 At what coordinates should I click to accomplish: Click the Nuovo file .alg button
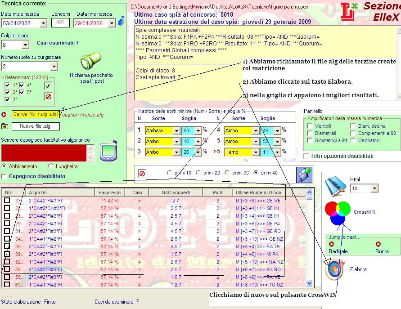pos(36,126)
